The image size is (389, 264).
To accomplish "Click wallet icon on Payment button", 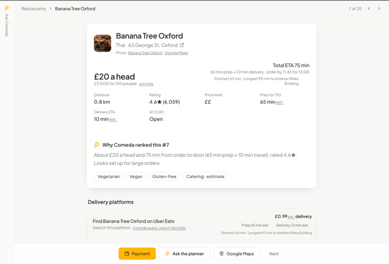I will (127, 253).
